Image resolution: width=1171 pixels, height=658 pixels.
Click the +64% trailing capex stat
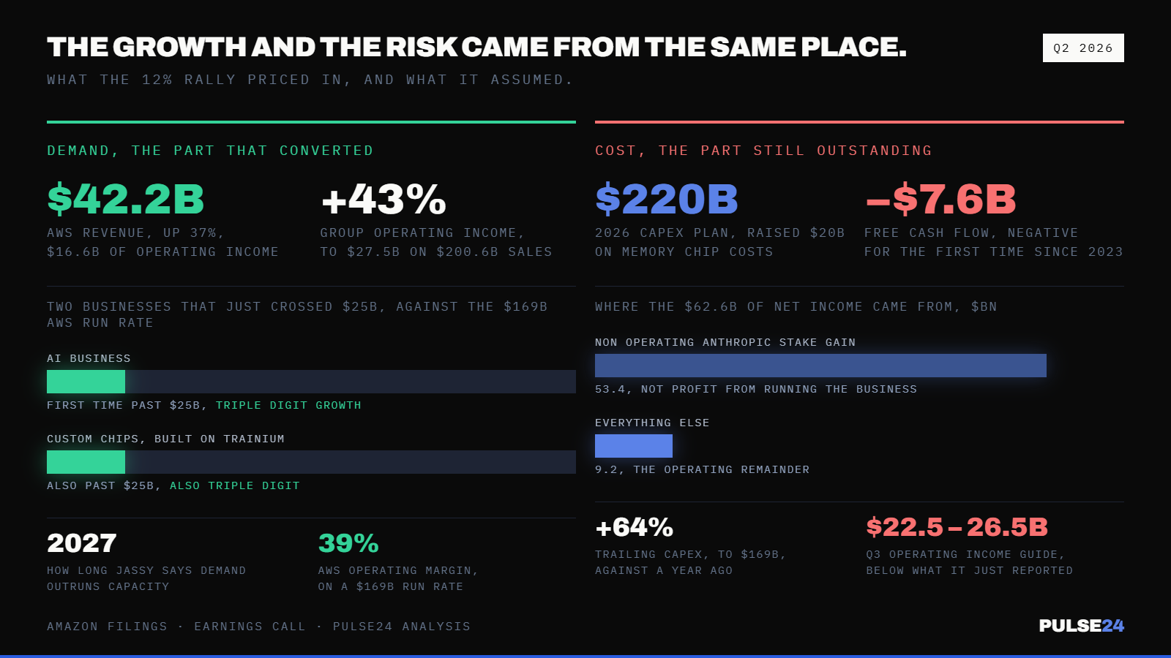635,527
